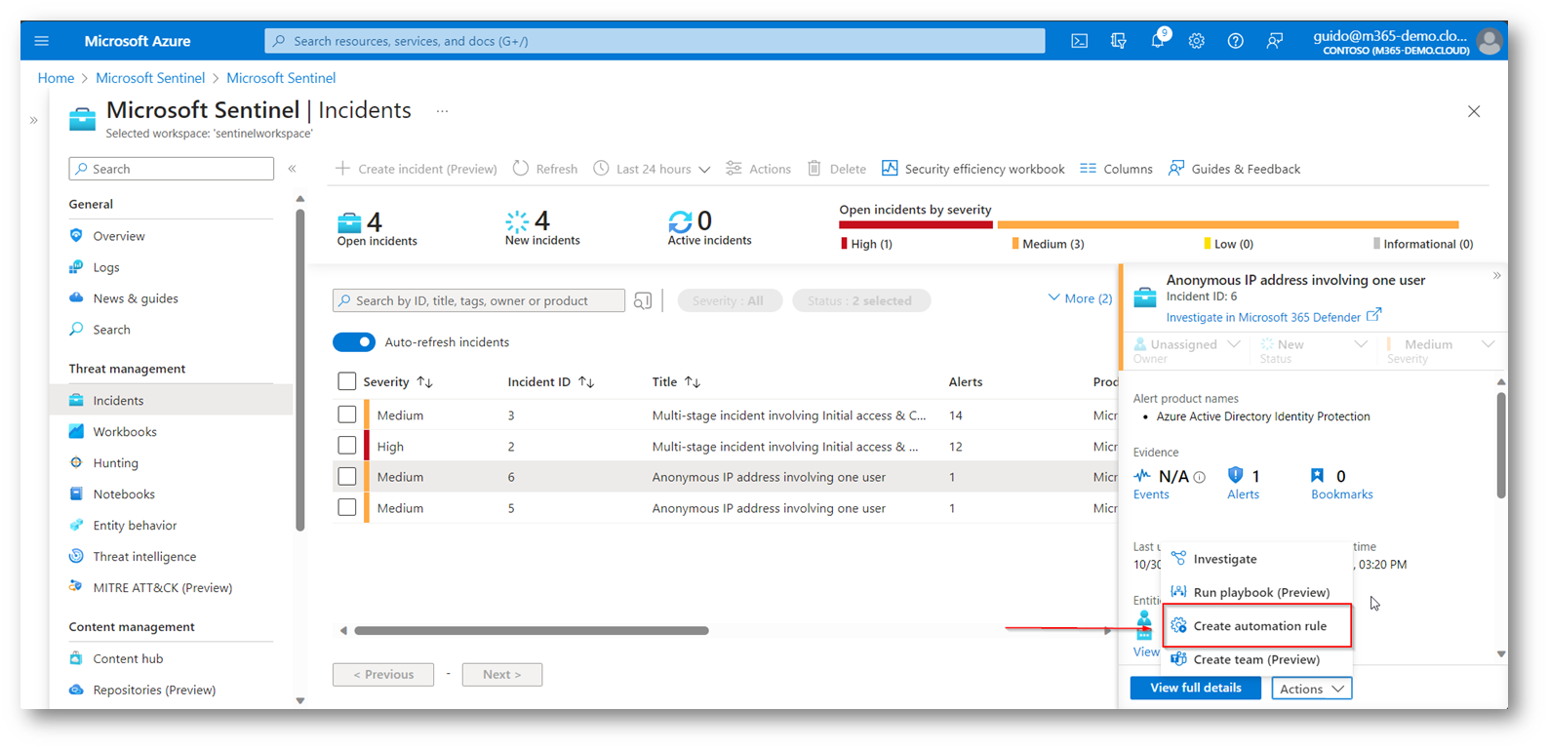1549x750 pixels.
Task: Open Notebooks in the sidebar
Action: (124, 494)
